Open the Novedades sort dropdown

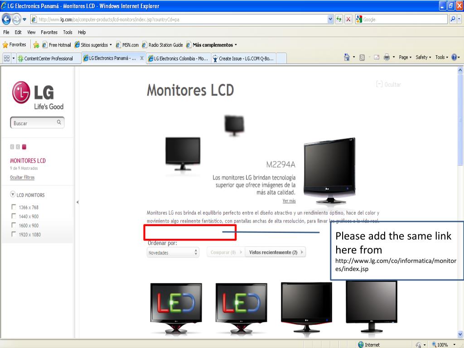[x=173, y=252]
